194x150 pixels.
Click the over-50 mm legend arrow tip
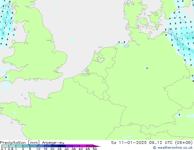[x=97, y=146]
